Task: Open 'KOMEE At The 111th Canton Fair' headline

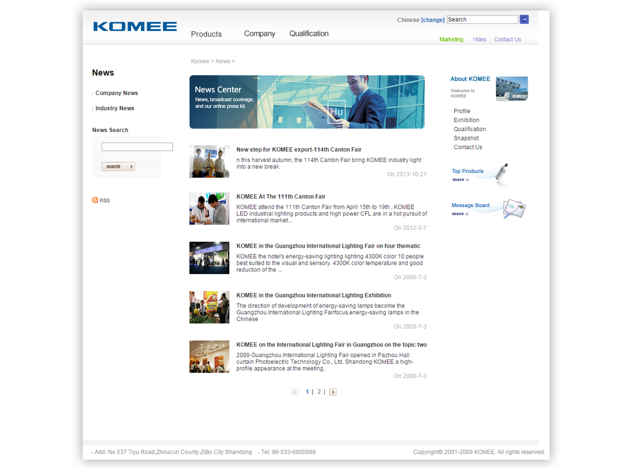Action: click(x=281, y=197)
